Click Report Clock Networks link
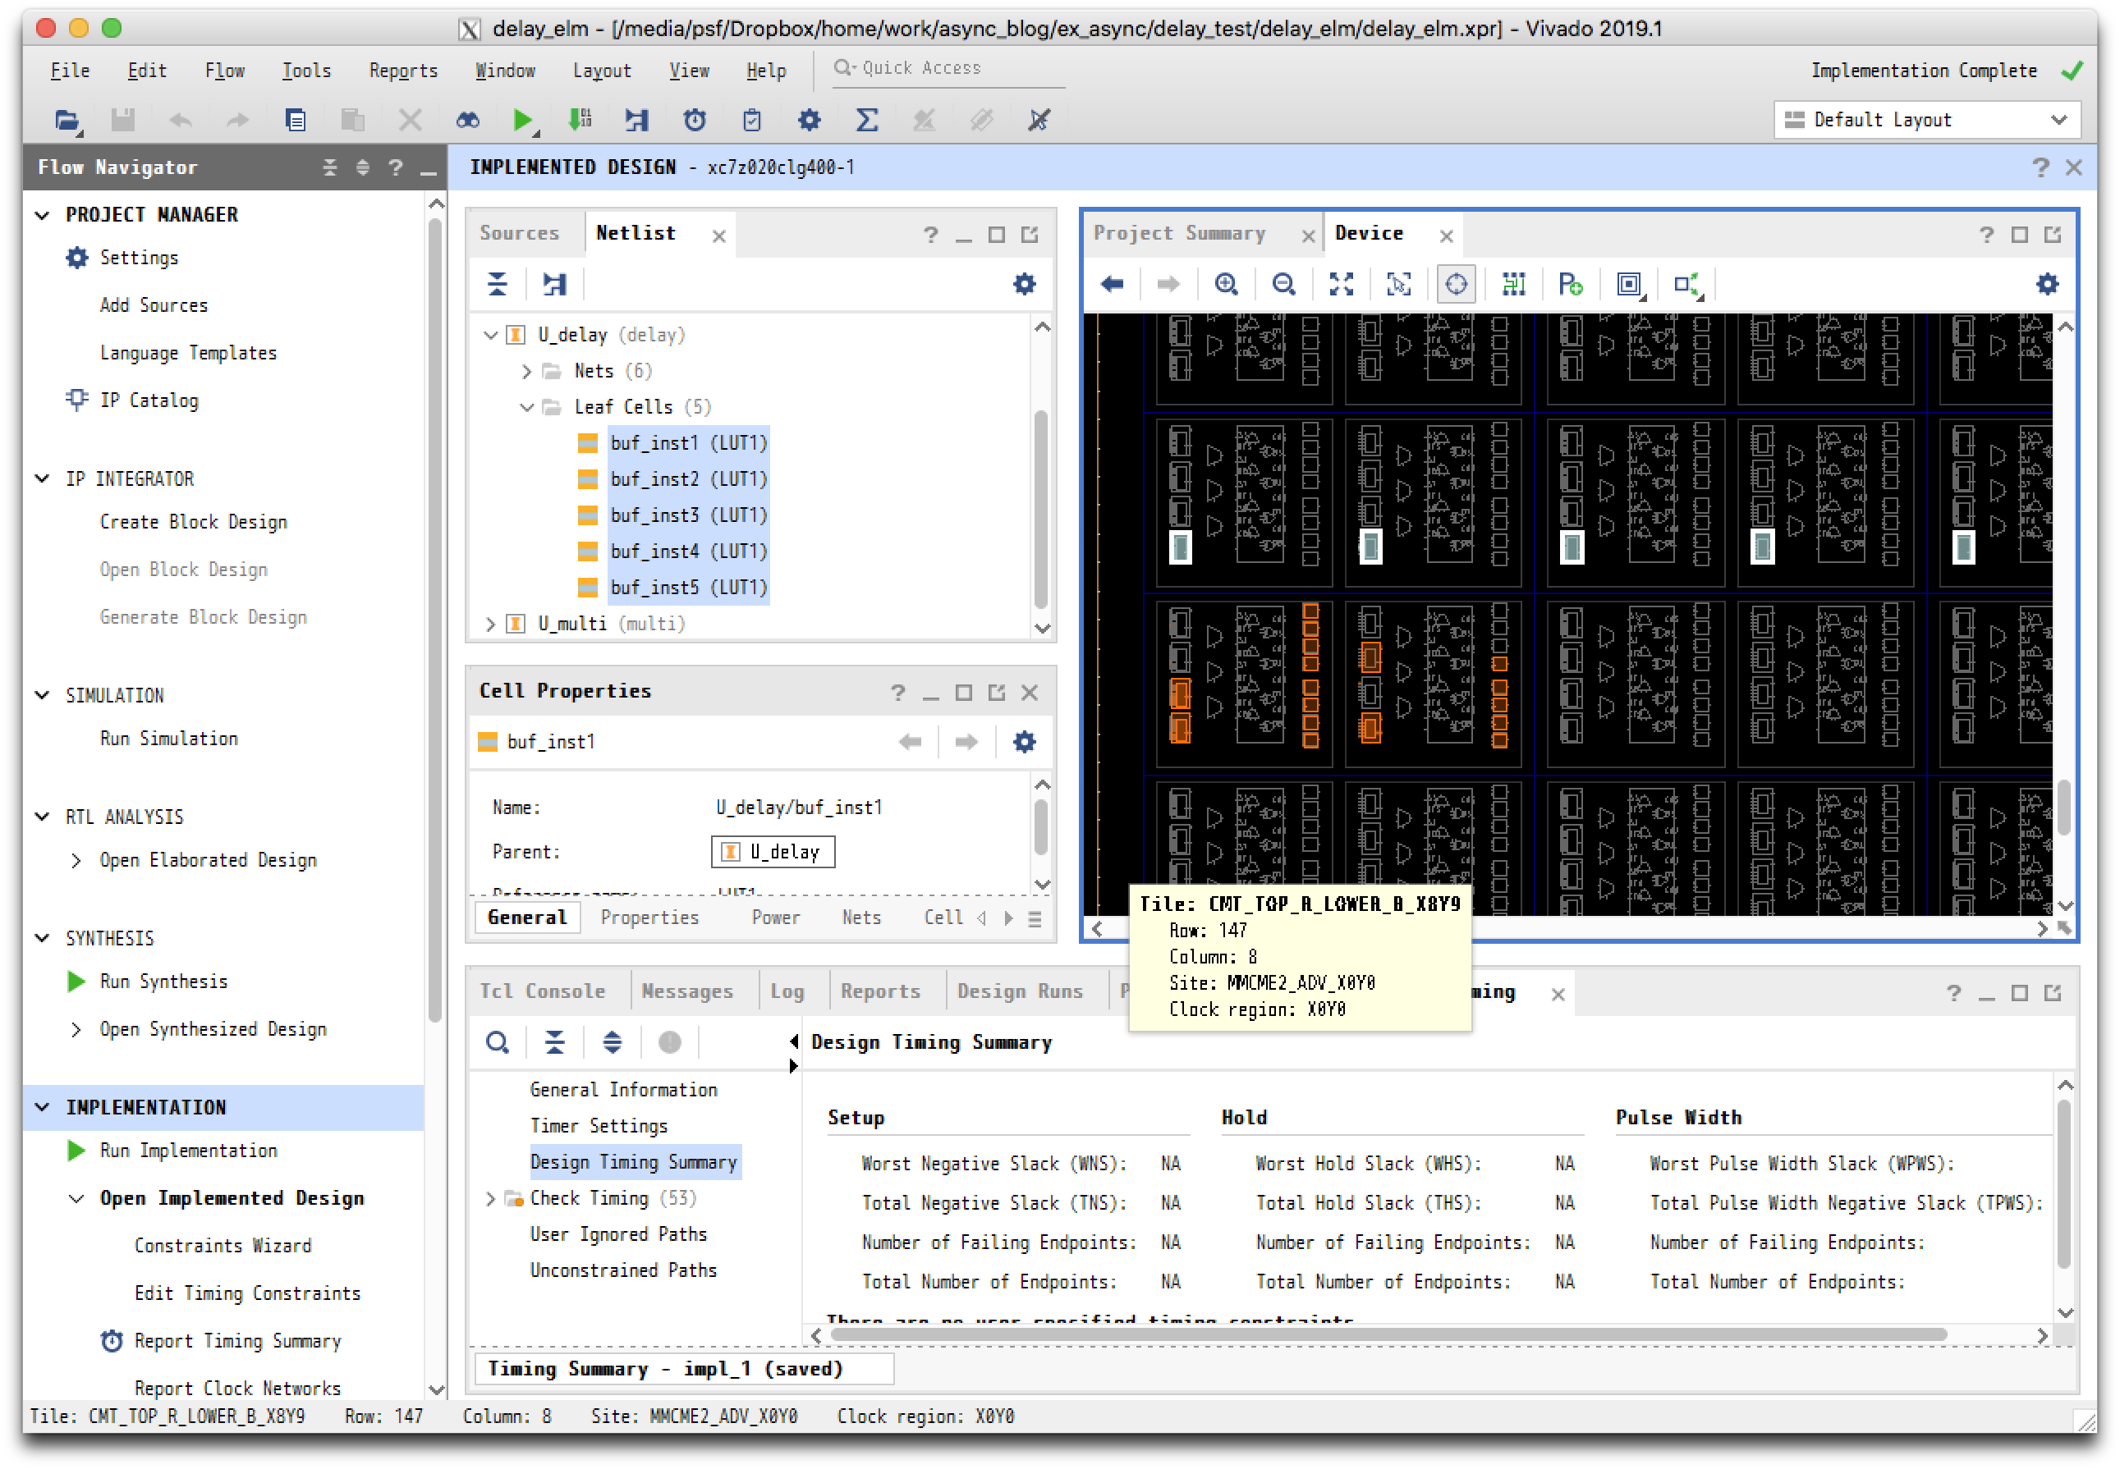The image size is (2120, 1469). (x=236, y=1388)
